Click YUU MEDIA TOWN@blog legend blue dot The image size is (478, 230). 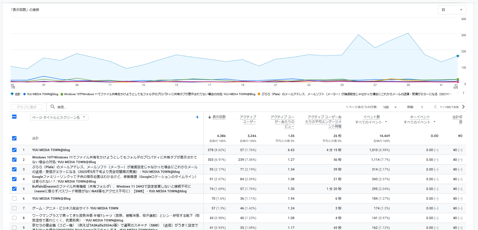(24, 94)
